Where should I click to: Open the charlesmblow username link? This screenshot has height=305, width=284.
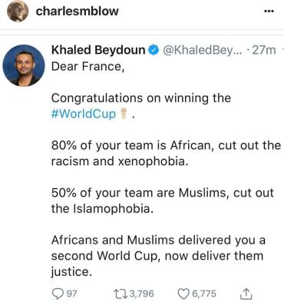click(77, 12)
